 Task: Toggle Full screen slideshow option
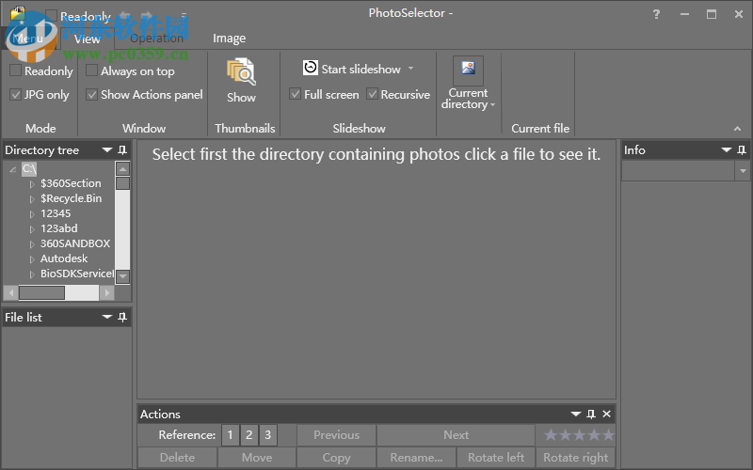[x=296, y=93]
